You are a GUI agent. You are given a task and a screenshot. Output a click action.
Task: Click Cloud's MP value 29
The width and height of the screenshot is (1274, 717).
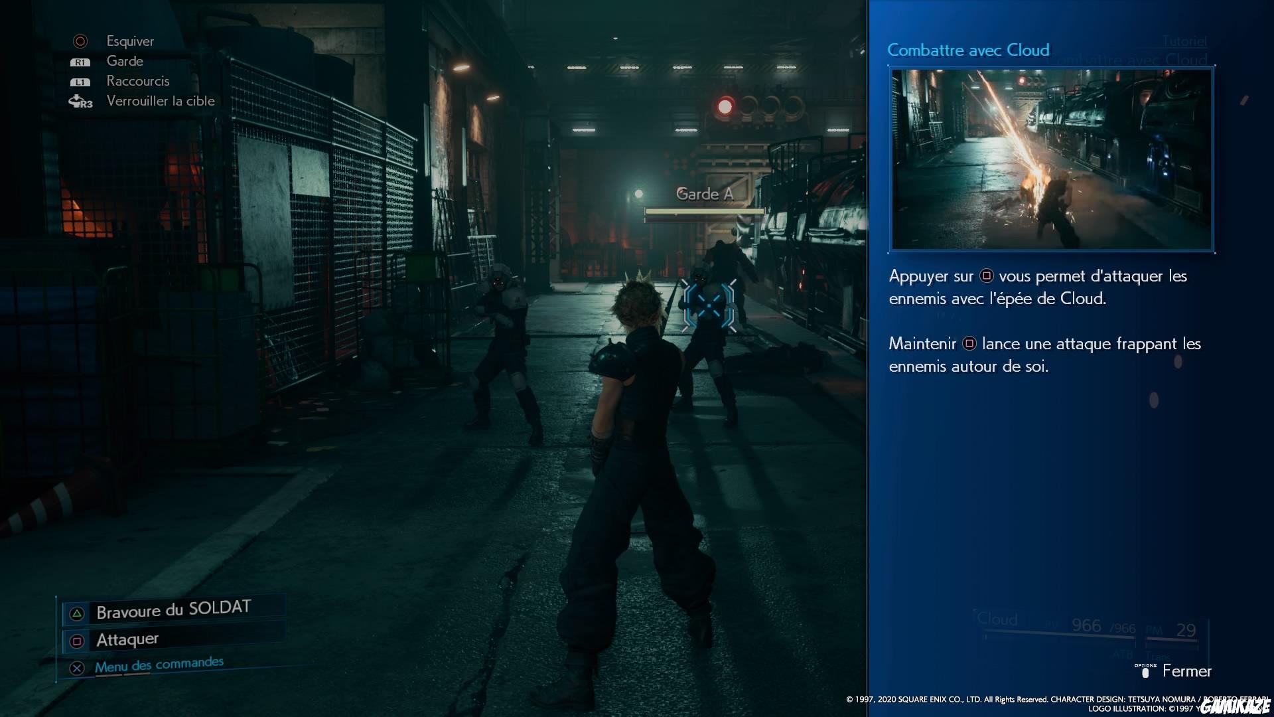1186,630
